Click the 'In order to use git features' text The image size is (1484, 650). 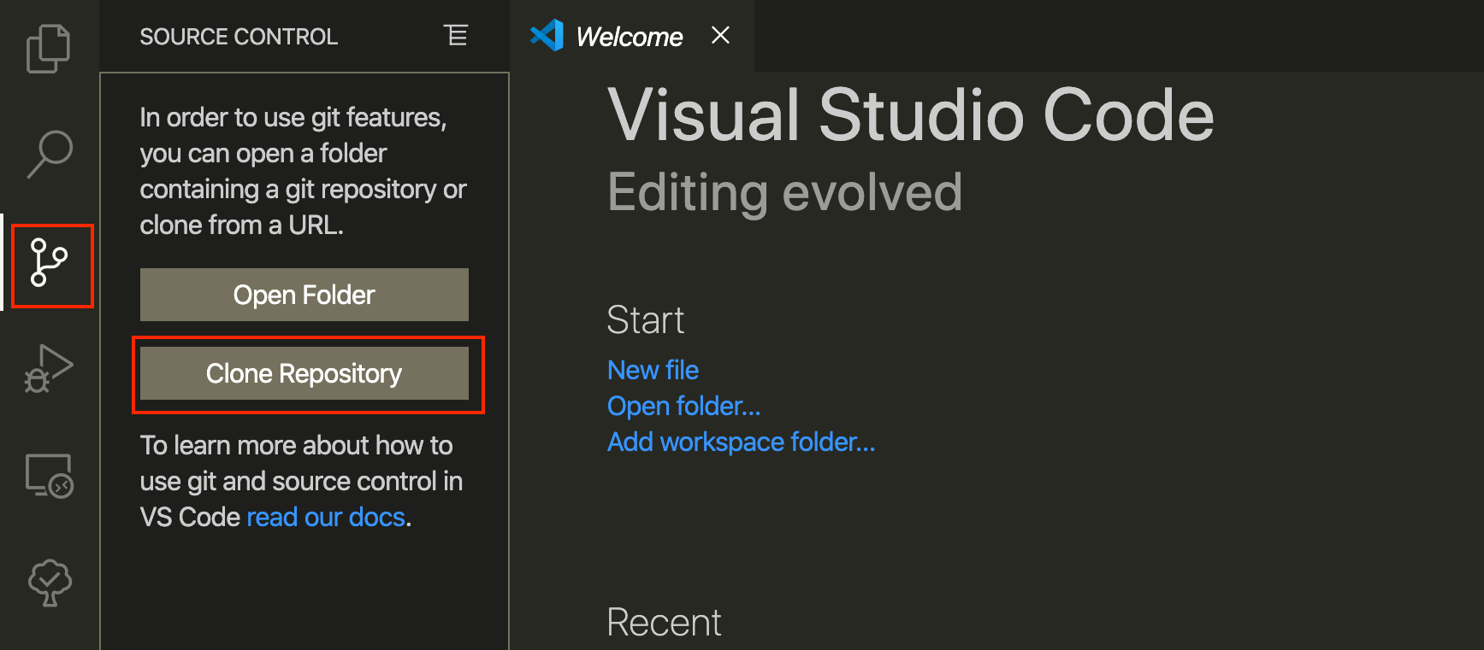303,171
